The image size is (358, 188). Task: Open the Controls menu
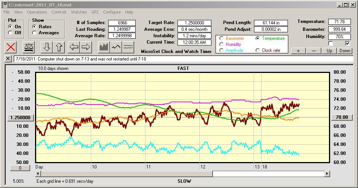pos(59,12)
